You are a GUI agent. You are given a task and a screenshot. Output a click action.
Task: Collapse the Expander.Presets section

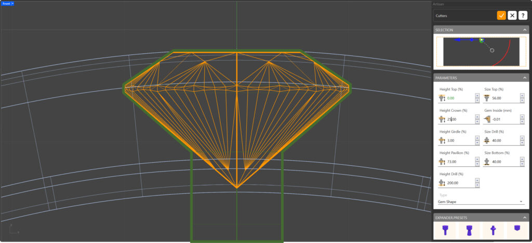coord(525,218)
